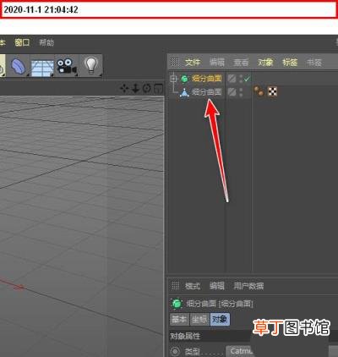Click the viewport move-camera navigation icon
The image size is (338, 357).
124,89
